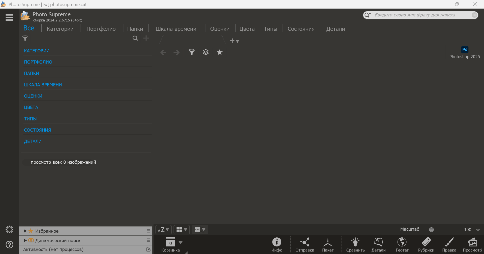Open the Просмотр preview tool
Screen dimensions: 484x254
[x=472, y=245]
